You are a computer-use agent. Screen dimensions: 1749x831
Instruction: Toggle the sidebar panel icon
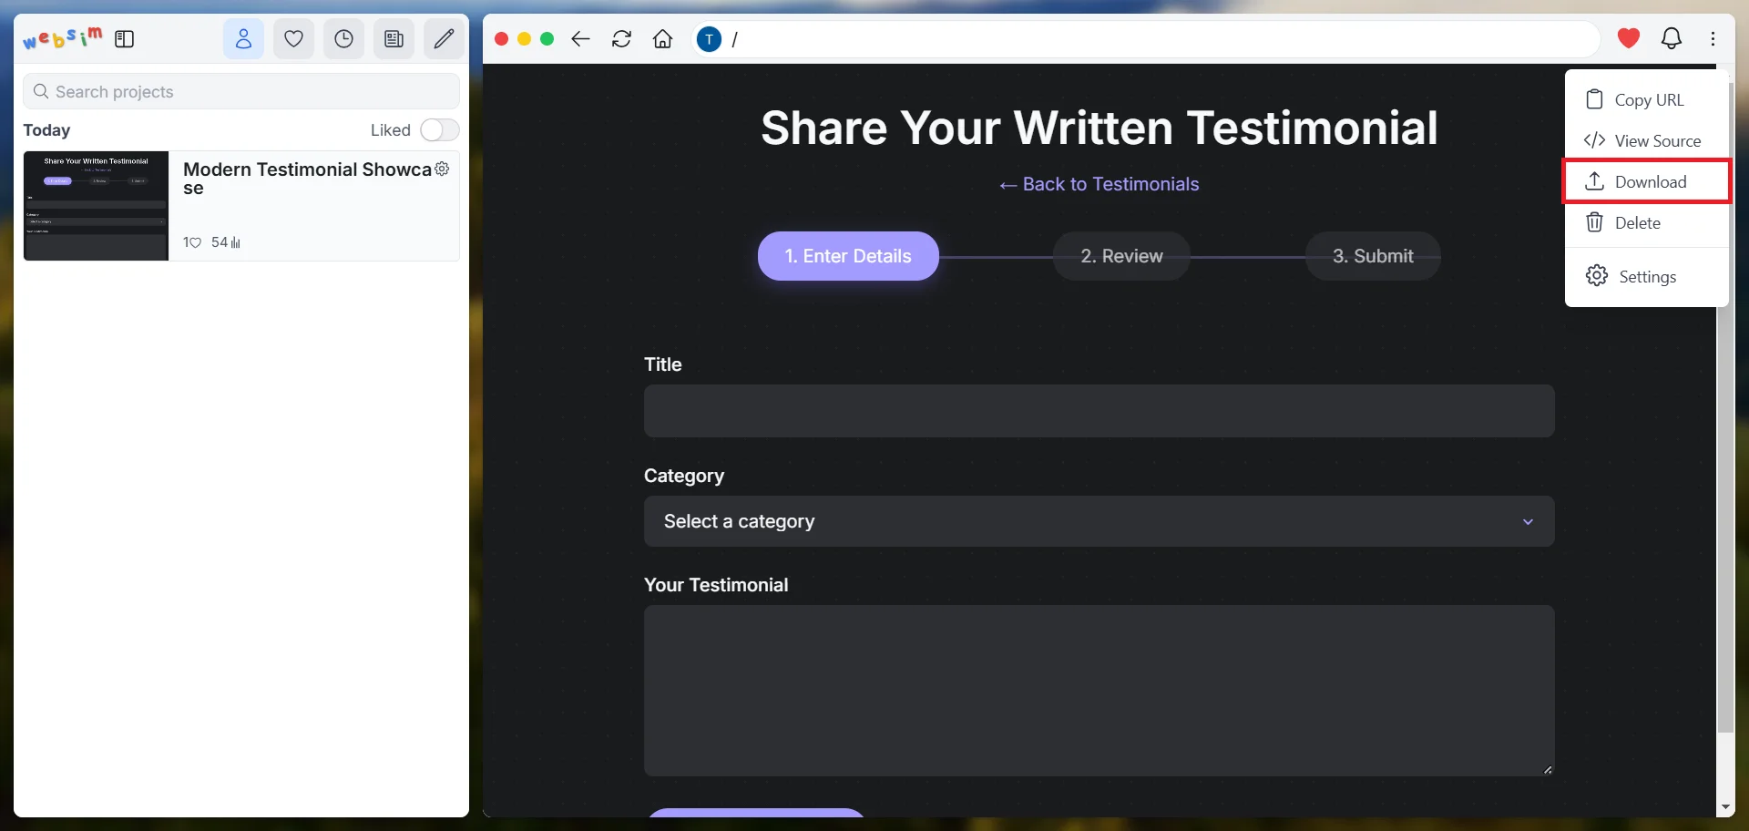pos(125,39)
